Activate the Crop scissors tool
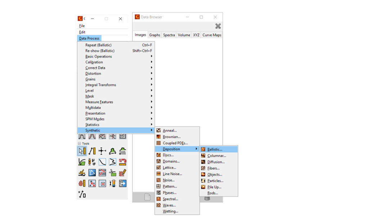 113,173
